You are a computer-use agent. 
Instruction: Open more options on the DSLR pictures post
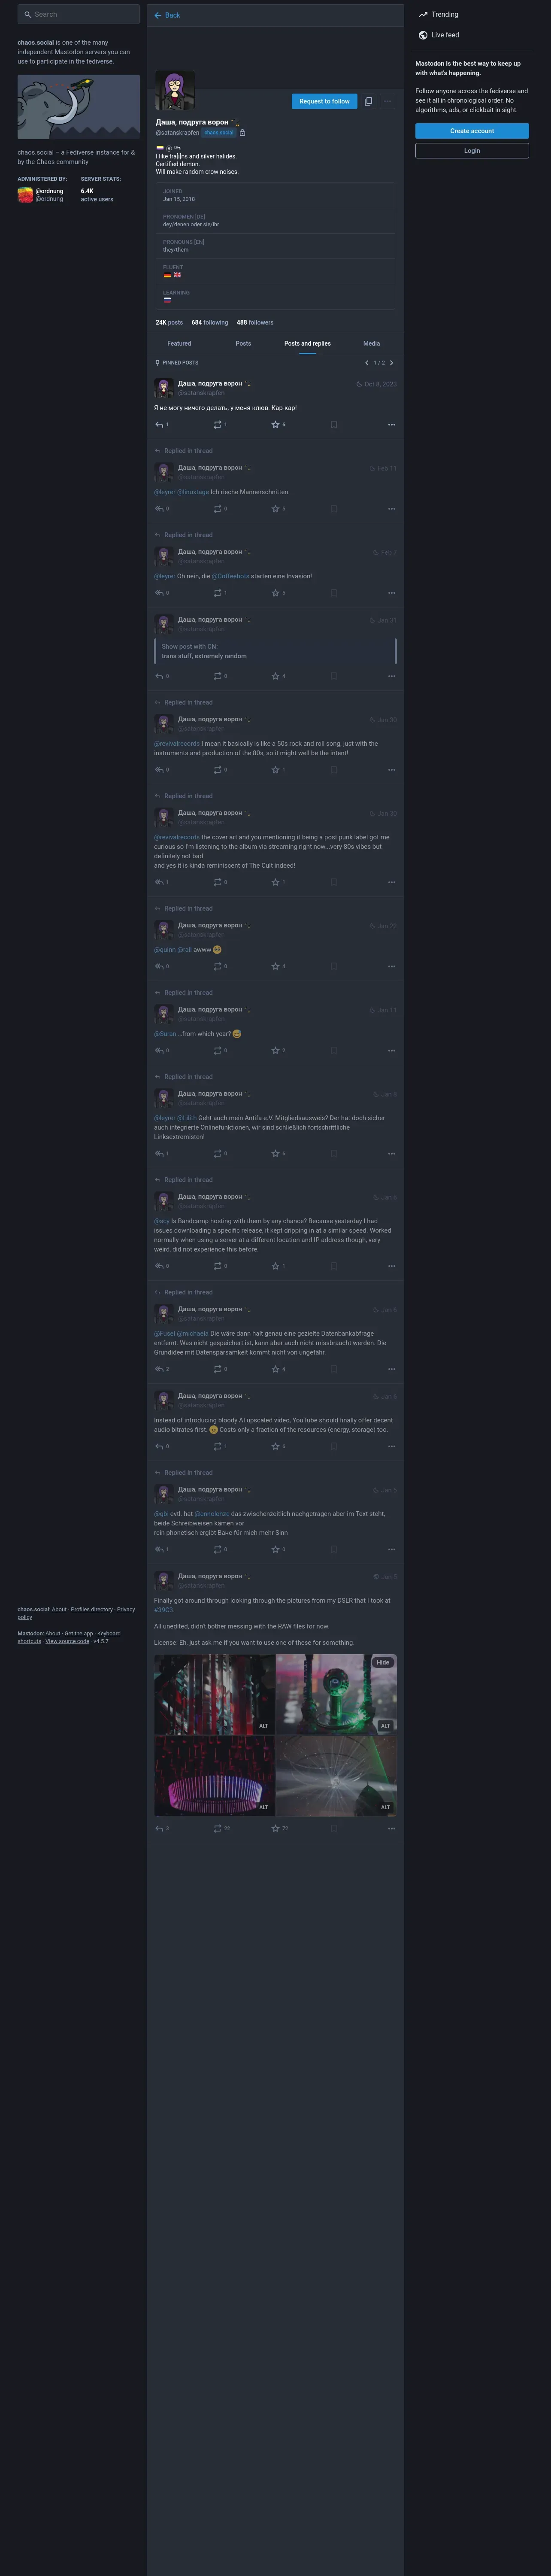(391, 1828)
